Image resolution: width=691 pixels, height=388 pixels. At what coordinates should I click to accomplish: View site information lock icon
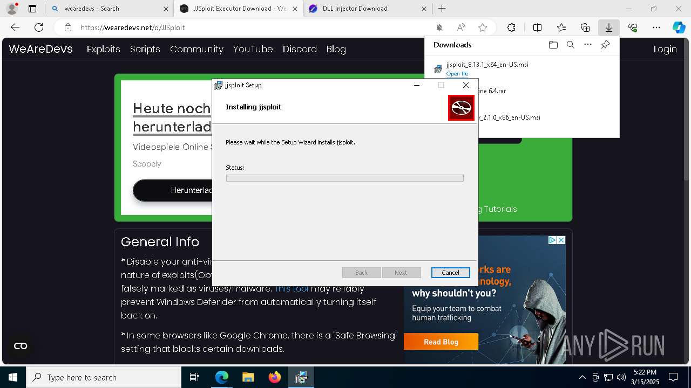(x=67, y=27)
